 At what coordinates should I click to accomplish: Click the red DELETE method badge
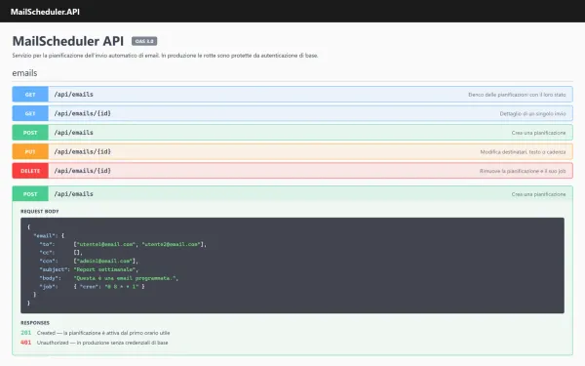[30, 171]
